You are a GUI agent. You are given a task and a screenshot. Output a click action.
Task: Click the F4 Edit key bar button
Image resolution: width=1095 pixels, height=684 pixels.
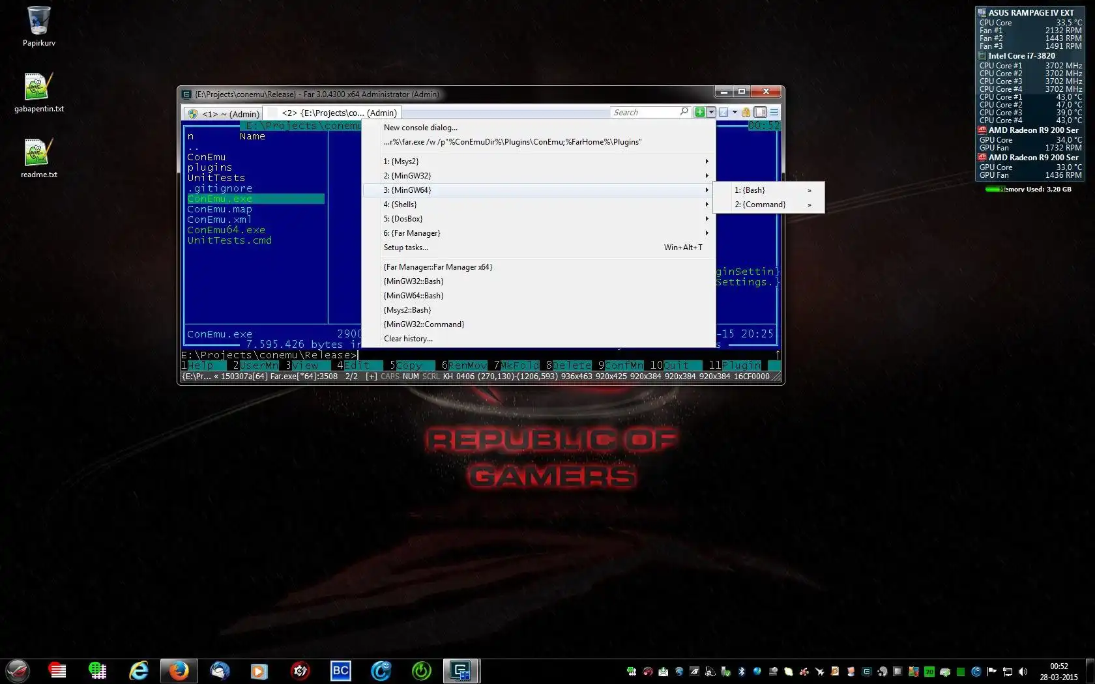(x=360, y=365)
